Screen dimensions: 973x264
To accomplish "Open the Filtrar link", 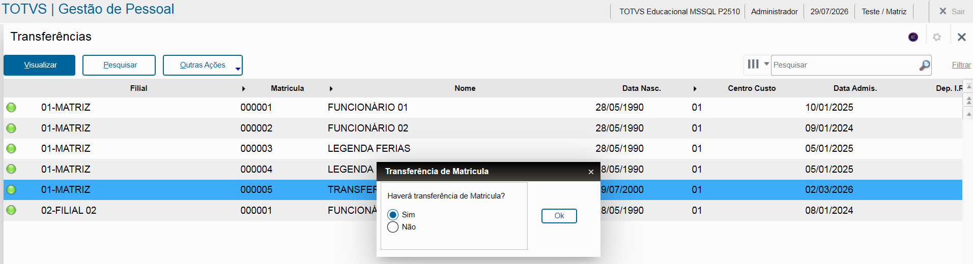I will pos(961,65).
